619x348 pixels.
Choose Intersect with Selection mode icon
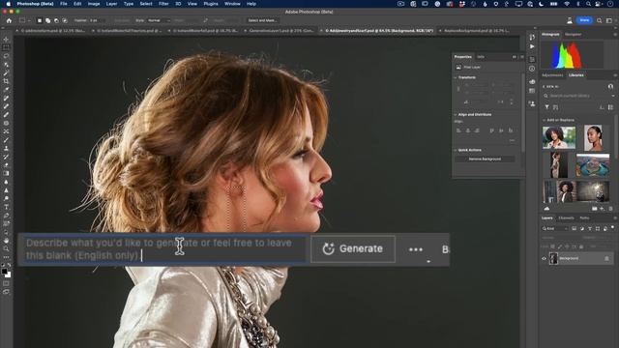(x=65, y=20)
